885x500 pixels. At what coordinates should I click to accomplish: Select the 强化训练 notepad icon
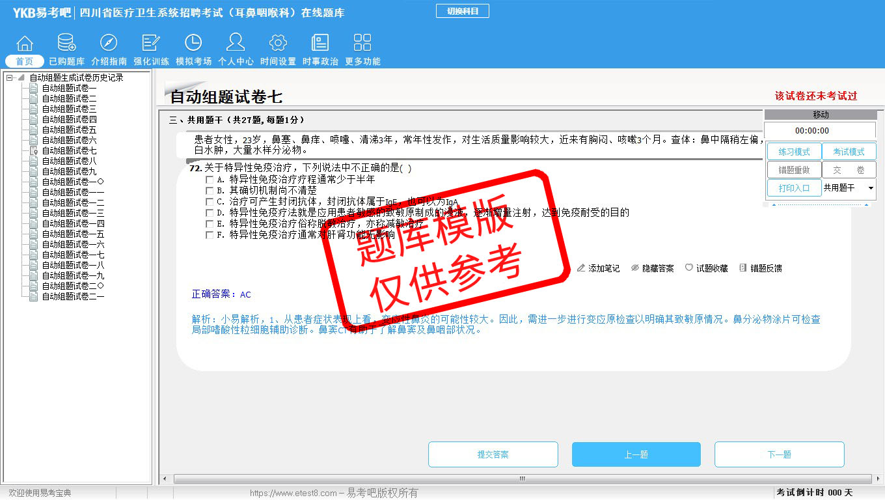[x=151, y=43]
